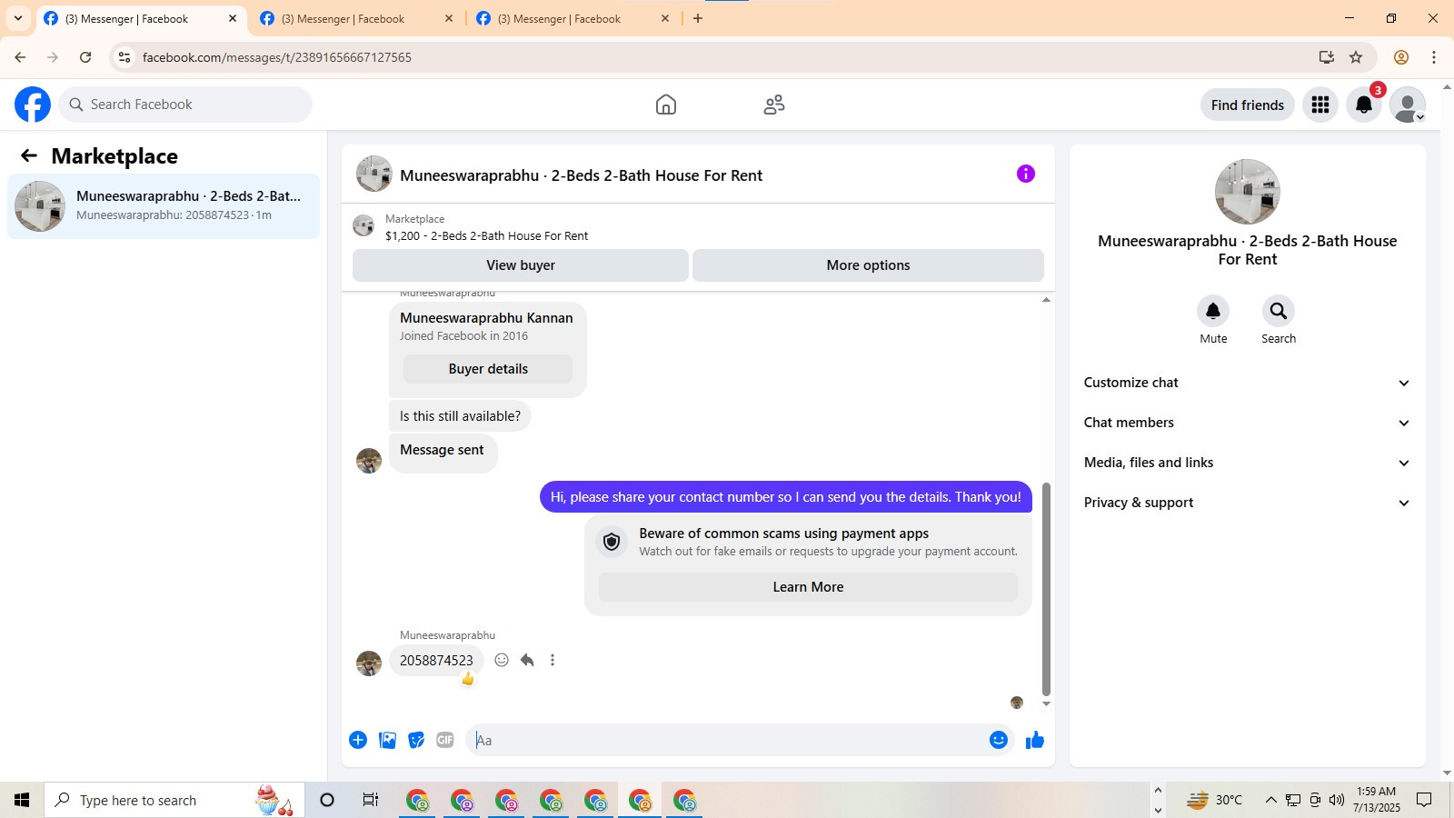Click the "Is this still available?" message
Screen dimensions: 1454x818
pos(460,416)
